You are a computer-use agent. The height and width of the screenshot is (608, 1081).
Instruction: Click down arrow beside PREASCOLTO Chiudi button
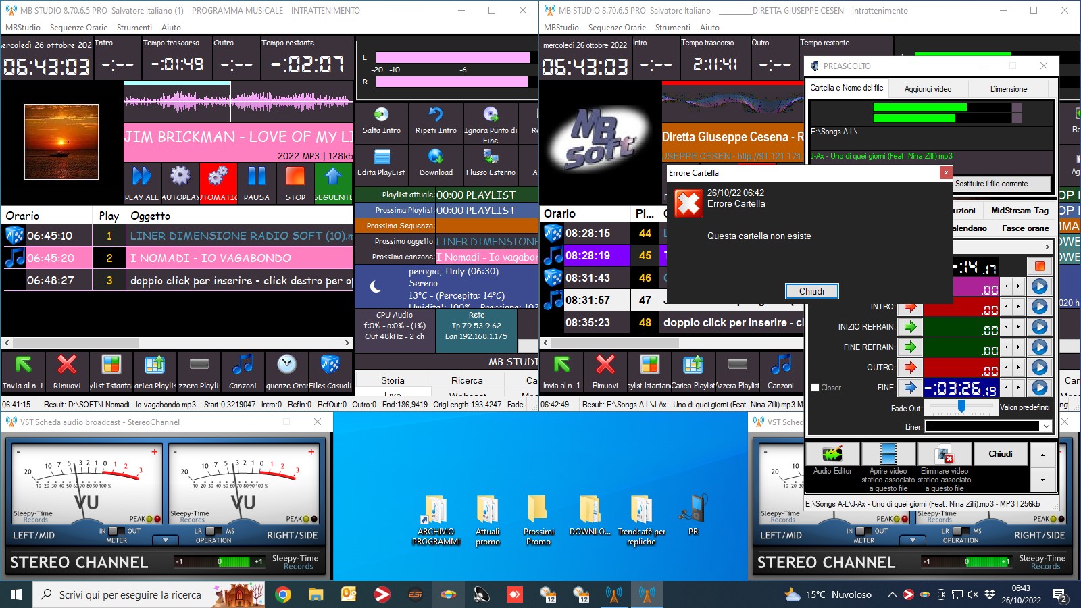[x=1042, y=480]
